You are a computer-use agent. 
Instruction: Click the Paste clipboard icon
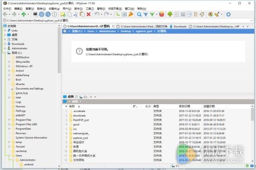pos(82,14)
